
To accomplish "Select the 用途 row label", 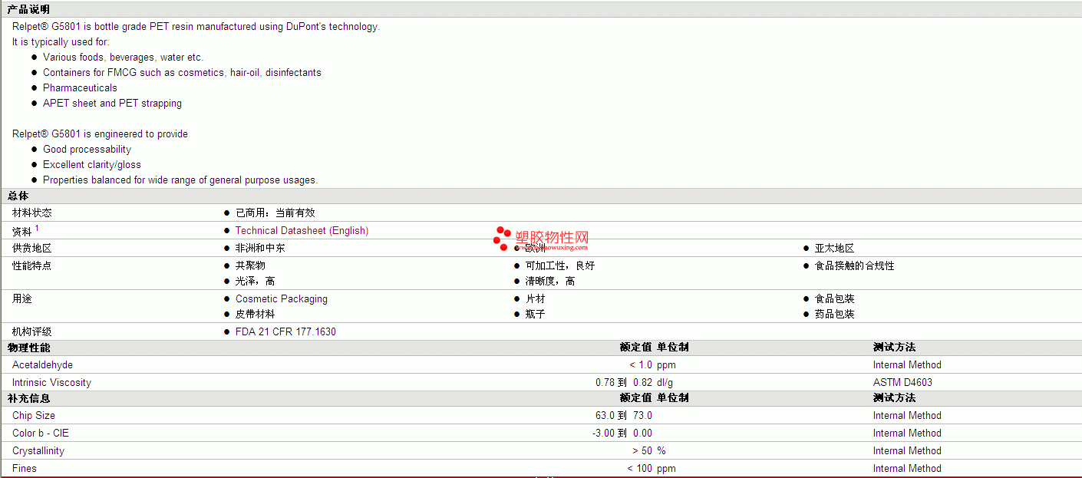I will 22,299.
